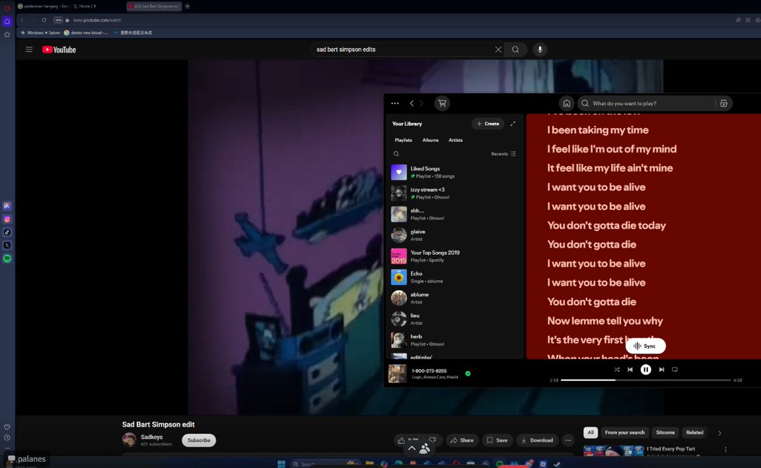Go back in Spotify navigation
Viewport: 761px width, 468px height.
(412, 103)
